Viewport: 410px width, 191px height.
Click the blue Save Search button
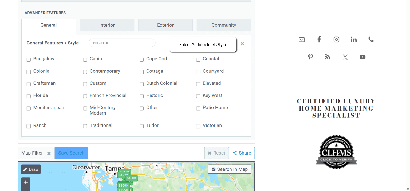pos(71,153)
